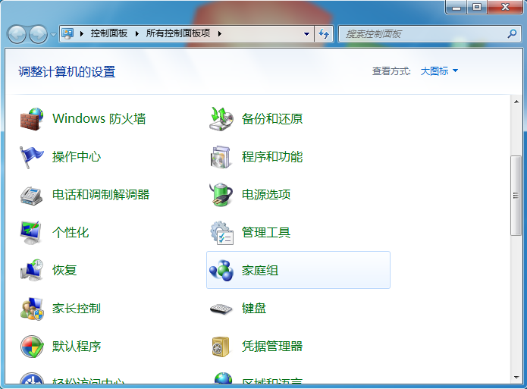Open the Windows 防火墙 link
527x389 pixels.
point(99,119)
